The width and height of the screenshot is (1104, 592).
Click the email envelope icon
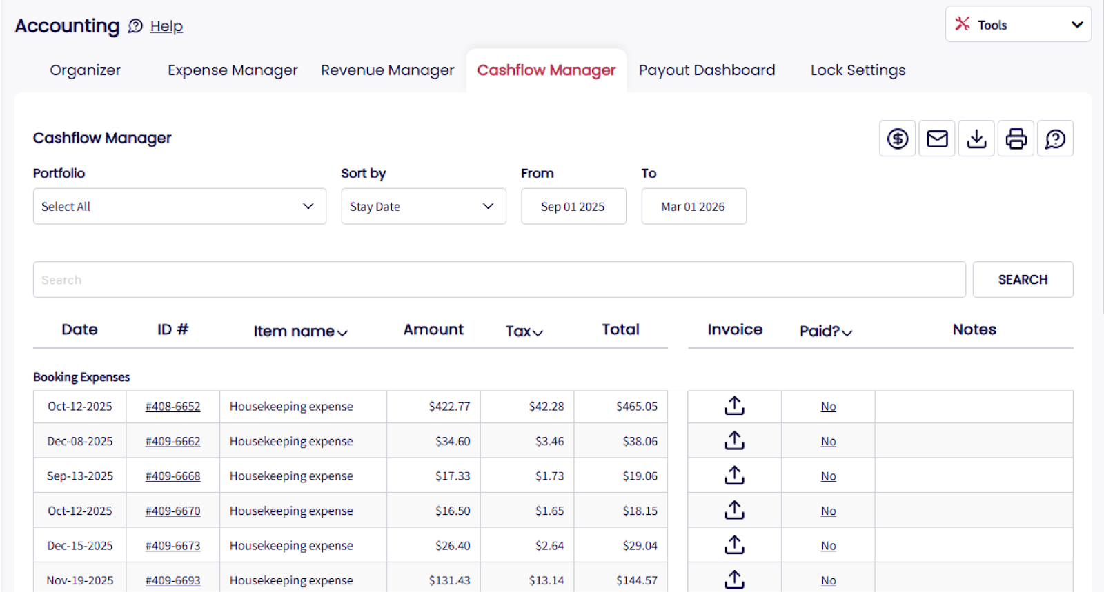click(937, 139)
